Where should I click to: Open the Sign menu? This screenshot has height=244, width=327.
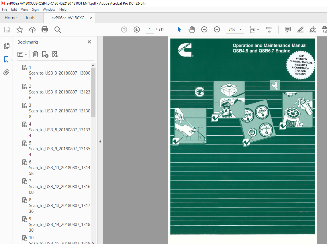click(35, 9)
